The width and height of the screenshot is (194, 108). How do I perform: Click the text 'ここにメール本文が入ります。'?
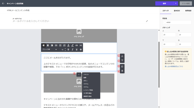coord(58,58)
